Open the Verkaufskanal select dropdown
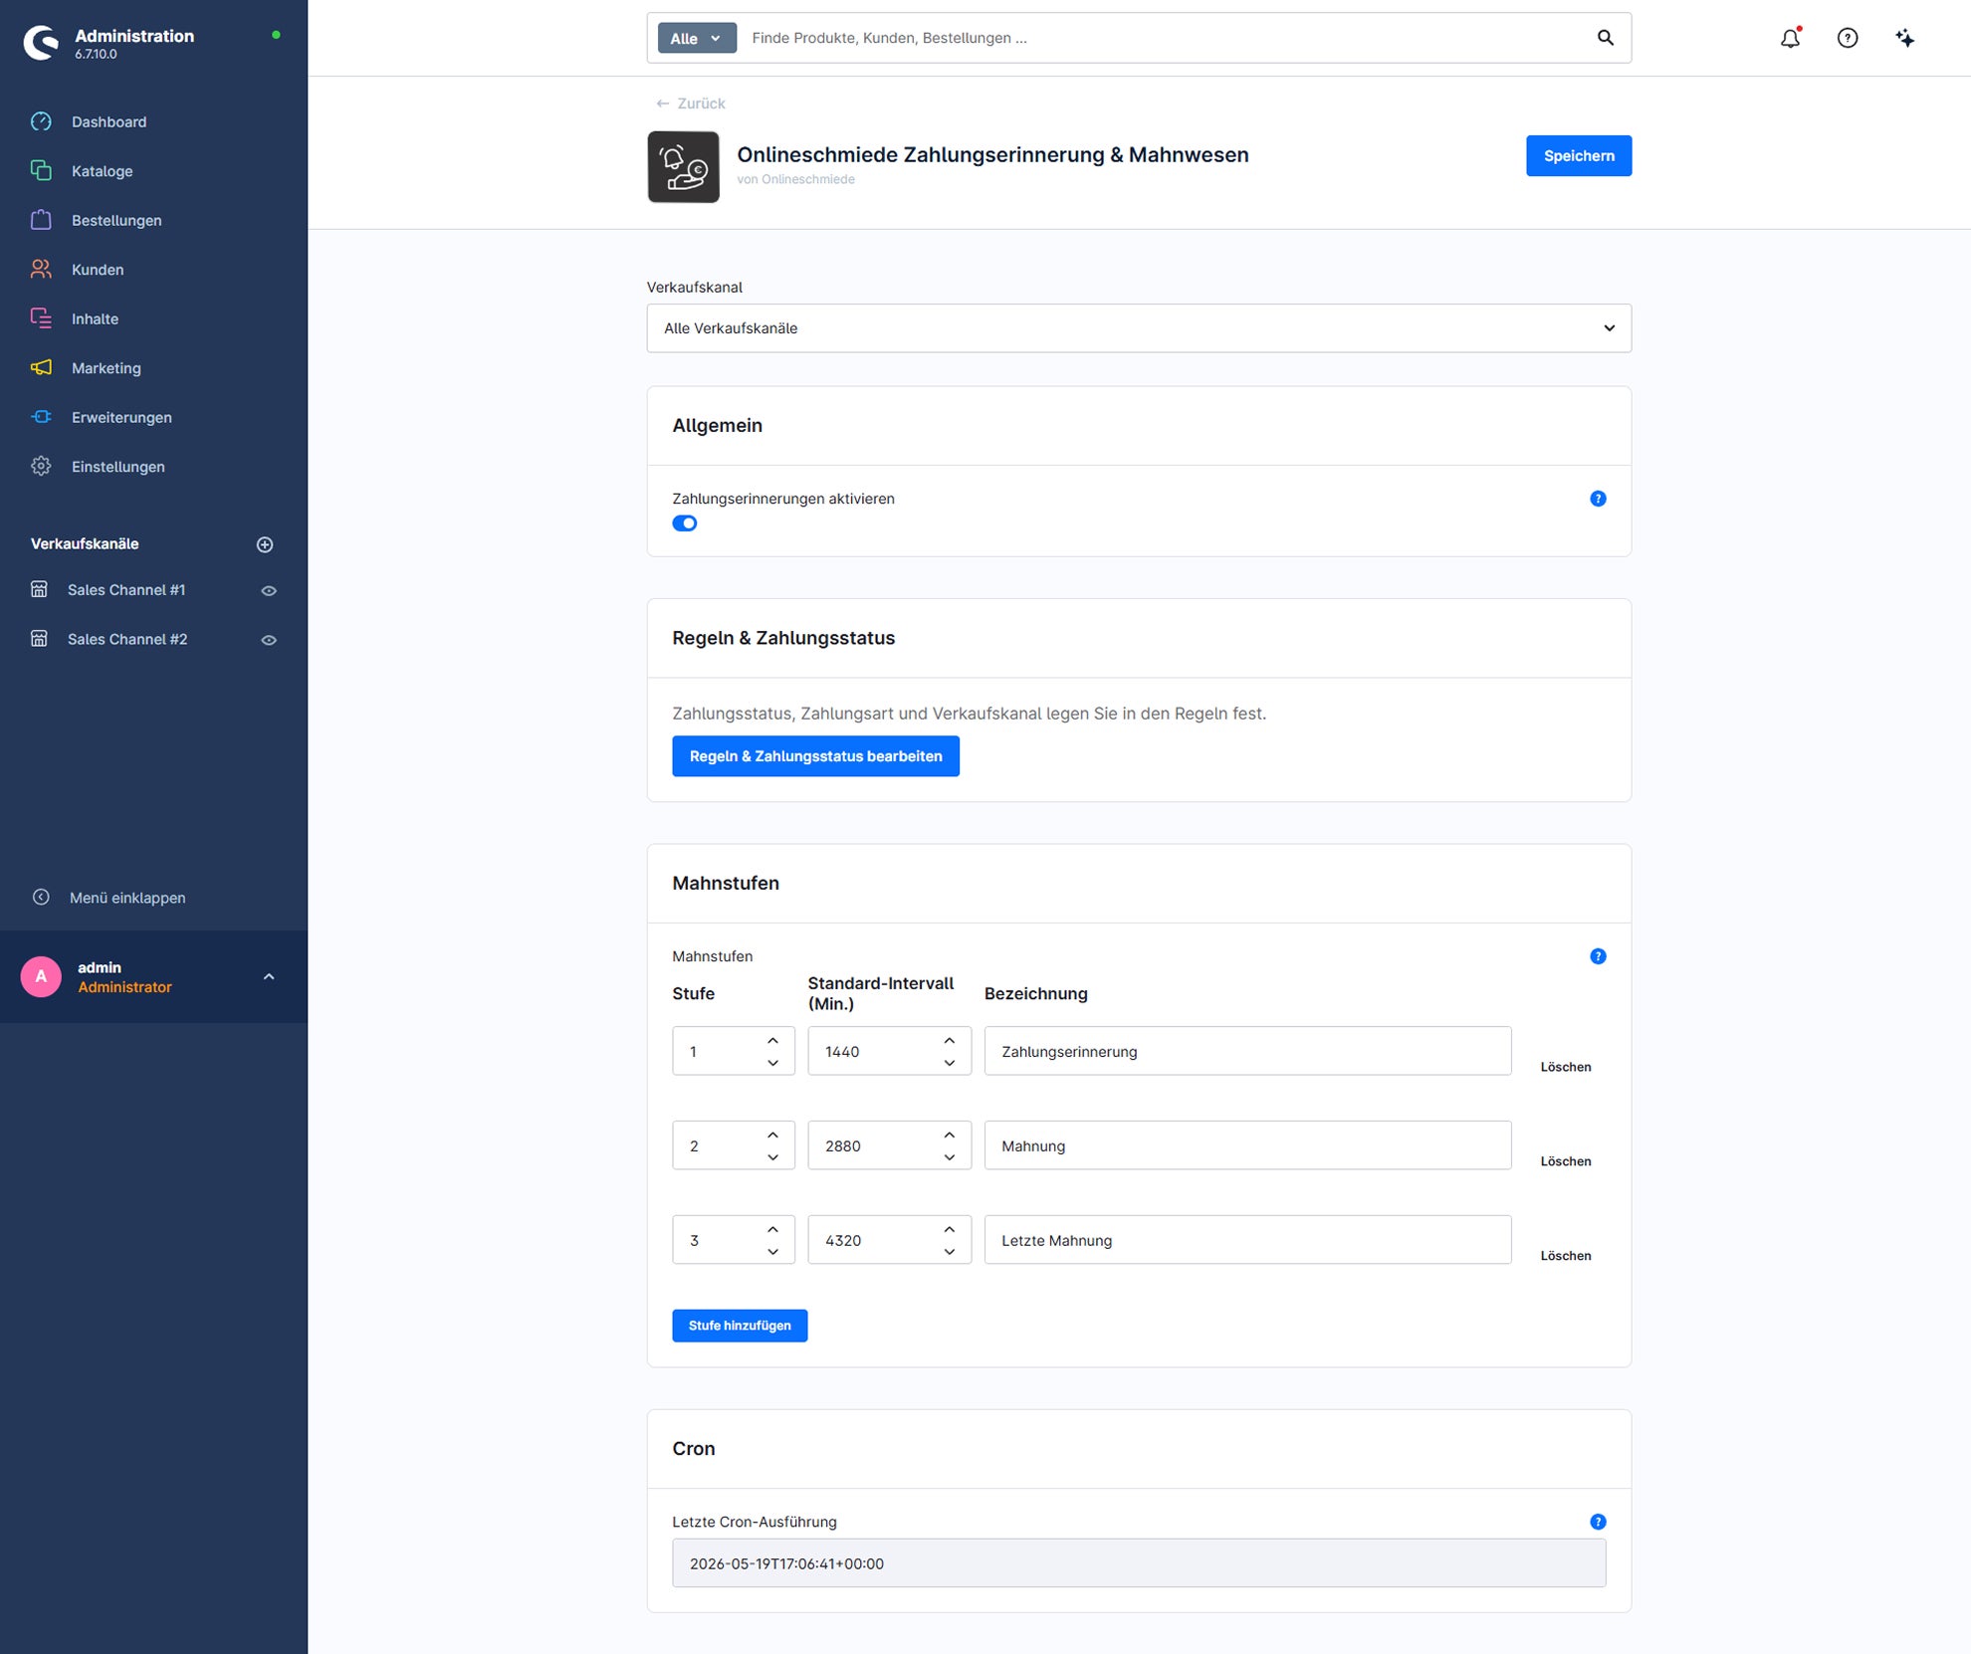The height and width of the screenshot is (1654, 1971). (1139, 328)
